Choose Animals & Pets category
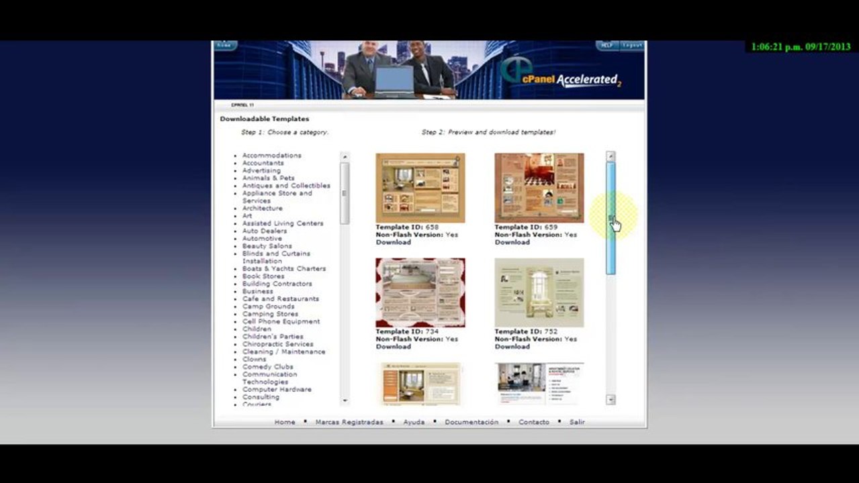Viewport: 859px width, 483px height. 269,178
